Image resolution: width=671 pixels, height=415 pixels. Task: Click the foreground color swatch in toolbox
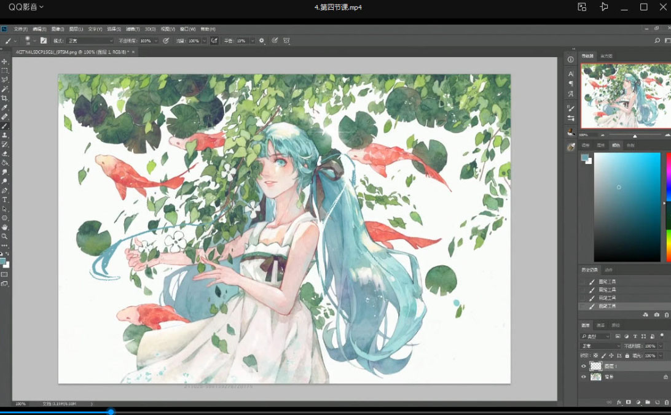pyautogui.click(x=2, y=261)
